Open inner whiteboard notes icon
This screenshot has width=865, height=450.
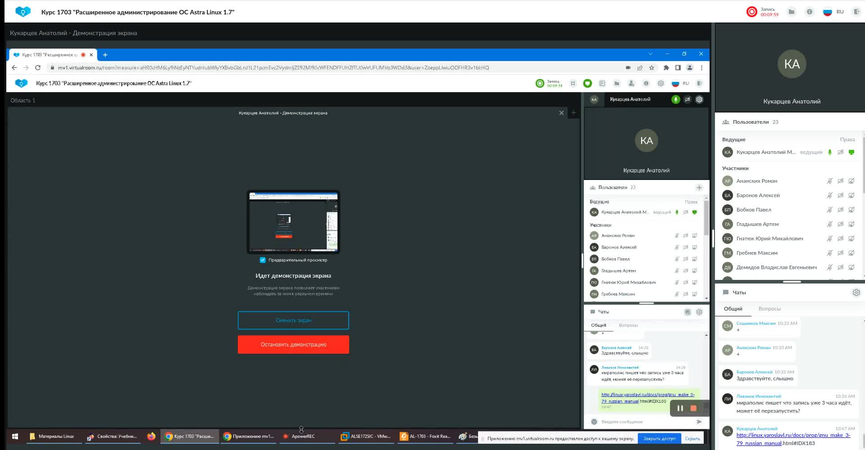click(x=602, y=83)
